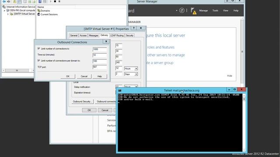Click the blue Help icon in the IIS toolbar

pyautogui.click(x=40, y=2)
